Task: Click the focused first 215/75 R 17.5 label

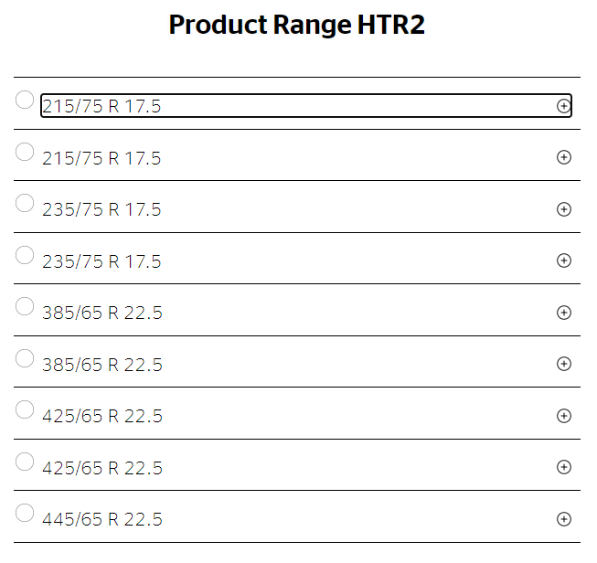Action: [x=101, y=107]
